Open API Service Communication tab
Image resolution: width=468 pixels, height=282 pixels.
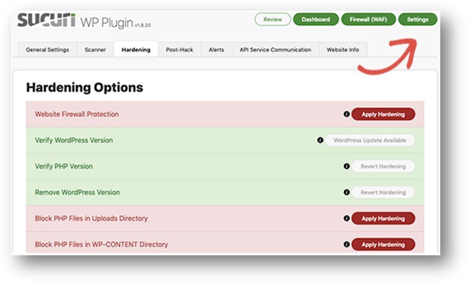[275, 50]
